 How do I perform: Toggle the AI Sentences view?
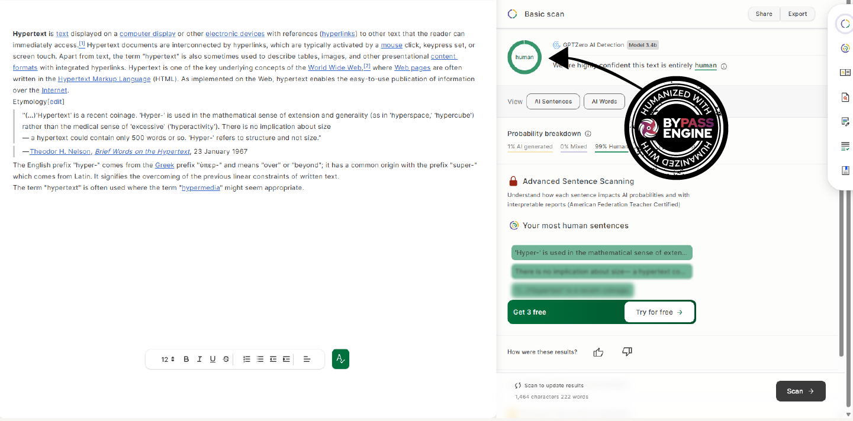pyautogui.click(x=553, y=102)
